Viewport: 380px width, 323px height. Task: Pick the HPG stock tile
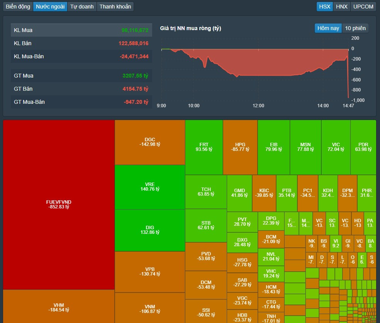pos(240,147)
